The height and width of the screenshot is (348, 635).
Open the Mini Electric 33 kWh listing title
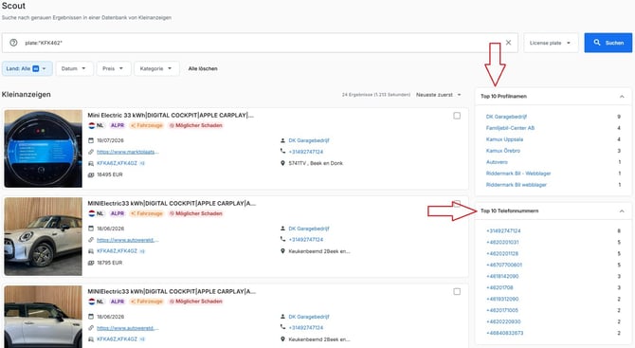[171, 115]
